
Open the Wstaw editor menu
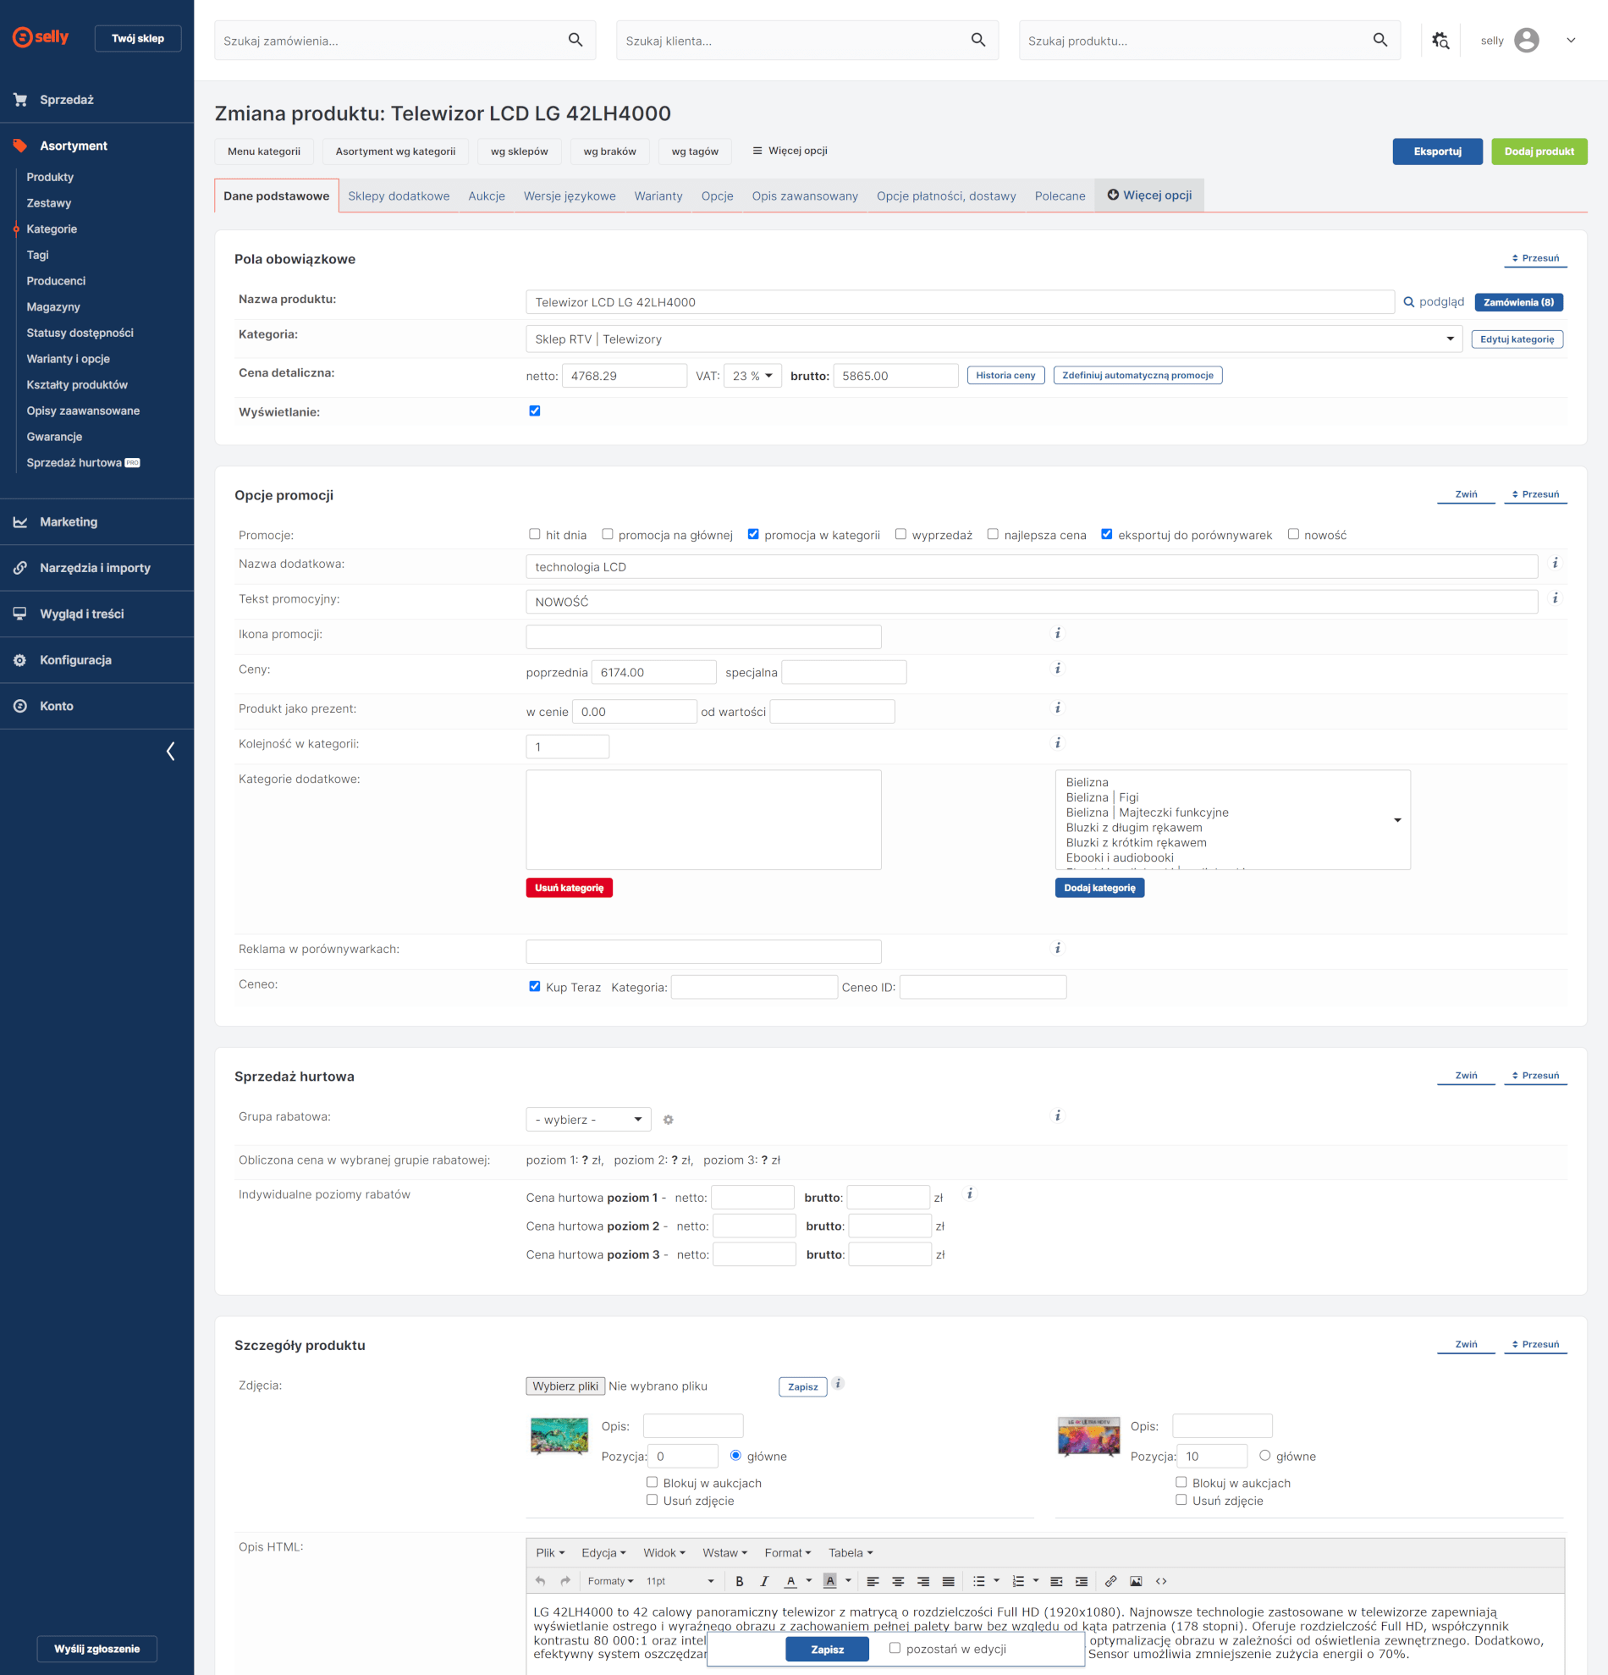(x=724, y=1553)
